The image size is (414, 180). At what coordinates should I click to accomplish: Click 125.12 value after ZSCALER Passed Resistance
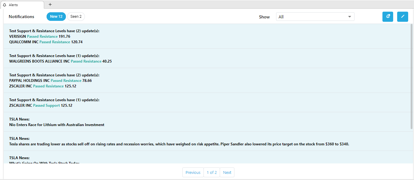click(70, 86)
